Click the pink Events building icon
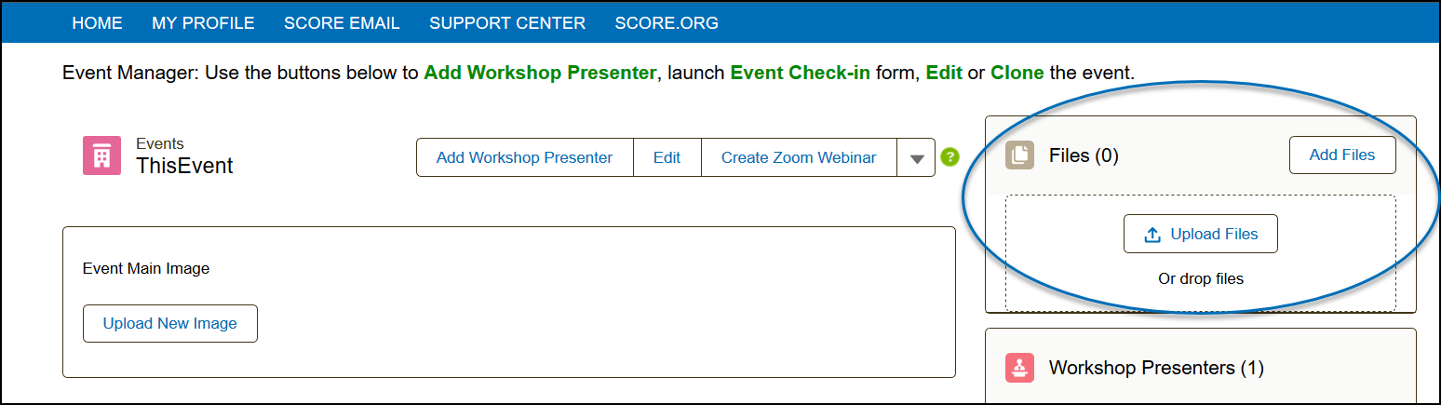This screenshot has width=1441, height=405. (x=101, y=155)
